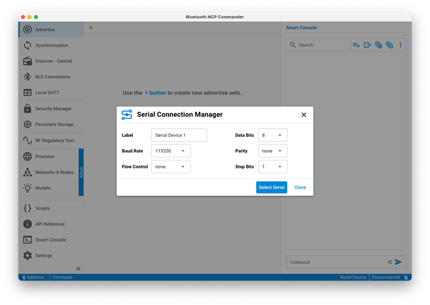Go to BLE Connections in sidebar
The width and height of the screenshot is (430, 305).
pos(52,77)
